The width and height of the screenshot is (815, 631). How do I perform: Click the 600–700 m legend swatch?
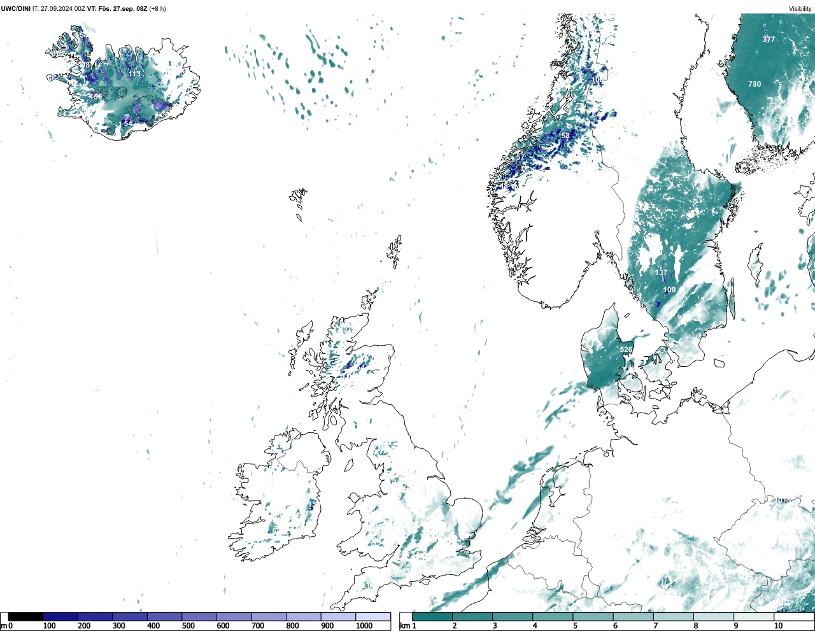[234, 616]
